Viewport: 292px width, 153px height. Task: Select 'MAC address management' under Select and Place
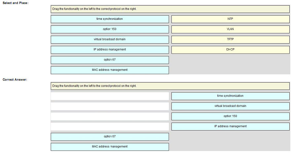coord(110,70)
